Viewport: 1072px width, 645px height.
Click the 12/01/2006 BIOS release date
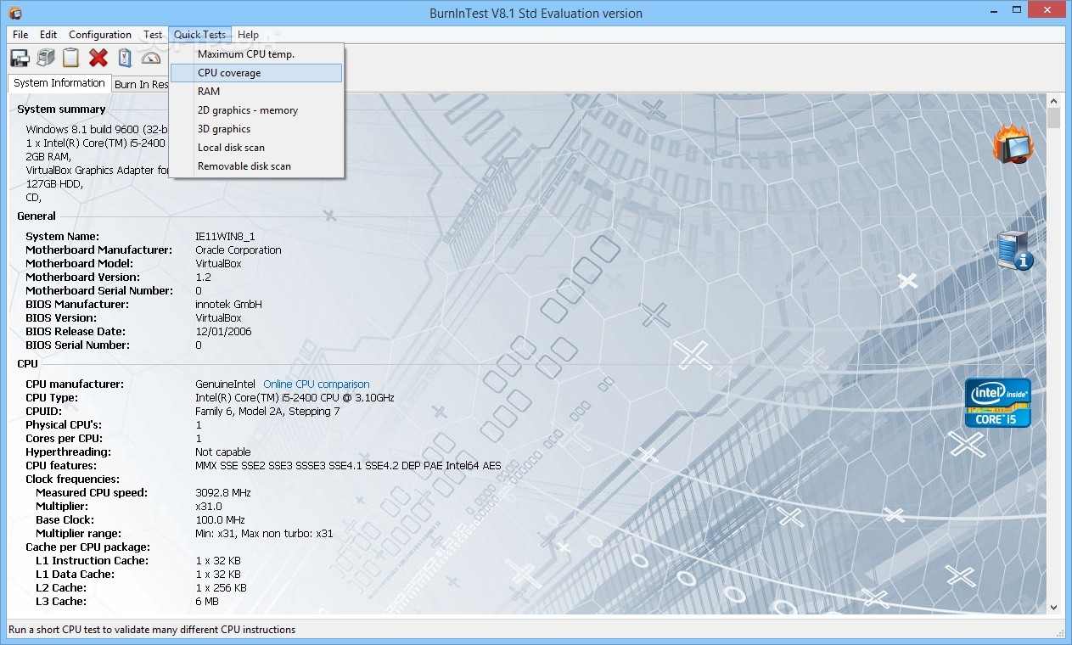click(x=223, y=332)
